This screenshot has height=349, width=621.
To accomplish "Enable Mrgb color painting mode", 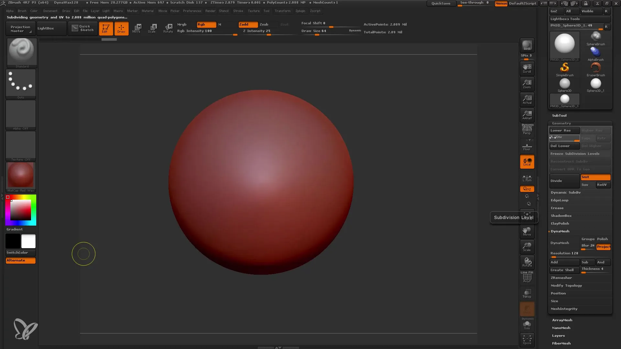I will tap(182, 24).
